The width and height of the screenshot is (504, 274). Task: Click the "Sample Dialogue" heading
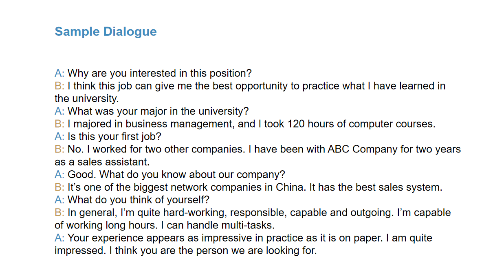pyautogui.click(x=106, y=32)
